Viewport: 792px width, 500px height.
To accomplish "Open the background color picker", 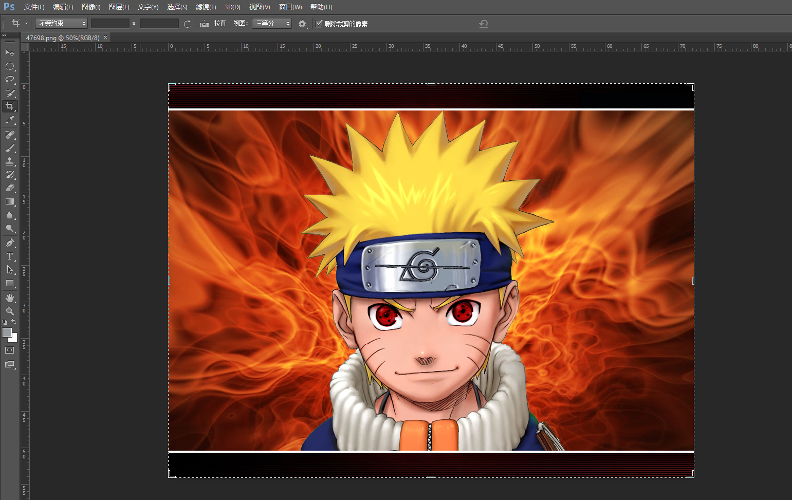I will tap(14, 339).
